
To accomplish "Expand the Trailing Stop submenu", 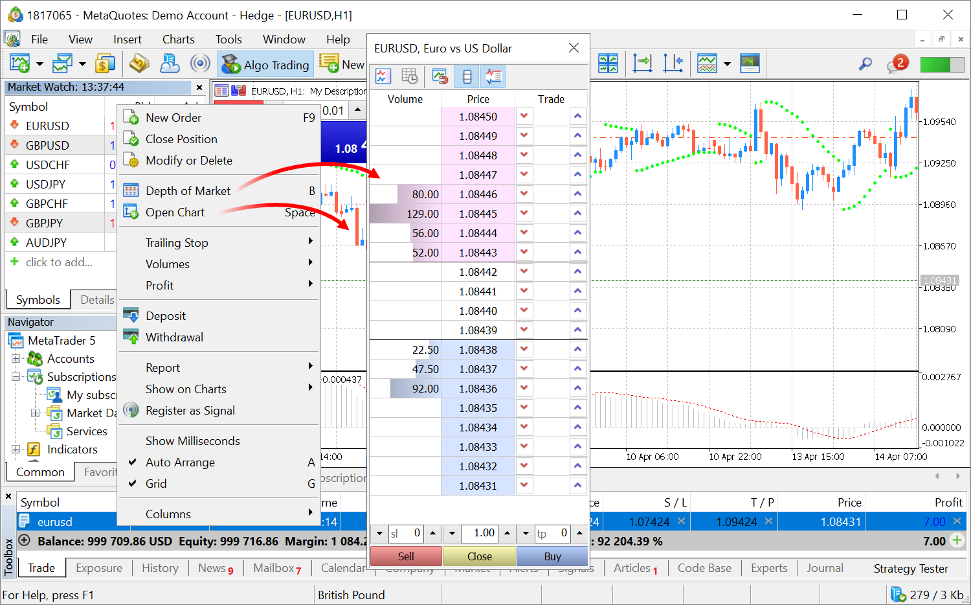I will click(x=177, y=243).
